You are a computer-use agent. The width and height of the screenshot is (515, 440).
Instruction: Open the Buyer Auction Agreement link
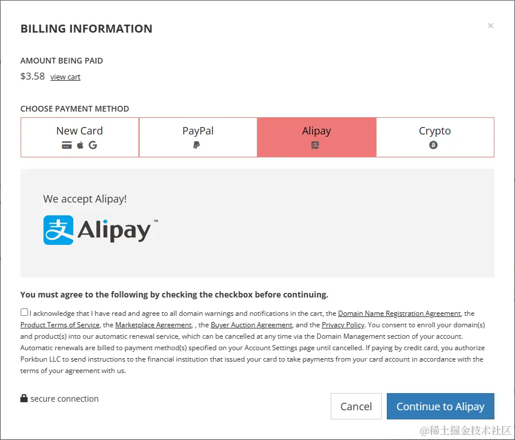tap(251, 325)
